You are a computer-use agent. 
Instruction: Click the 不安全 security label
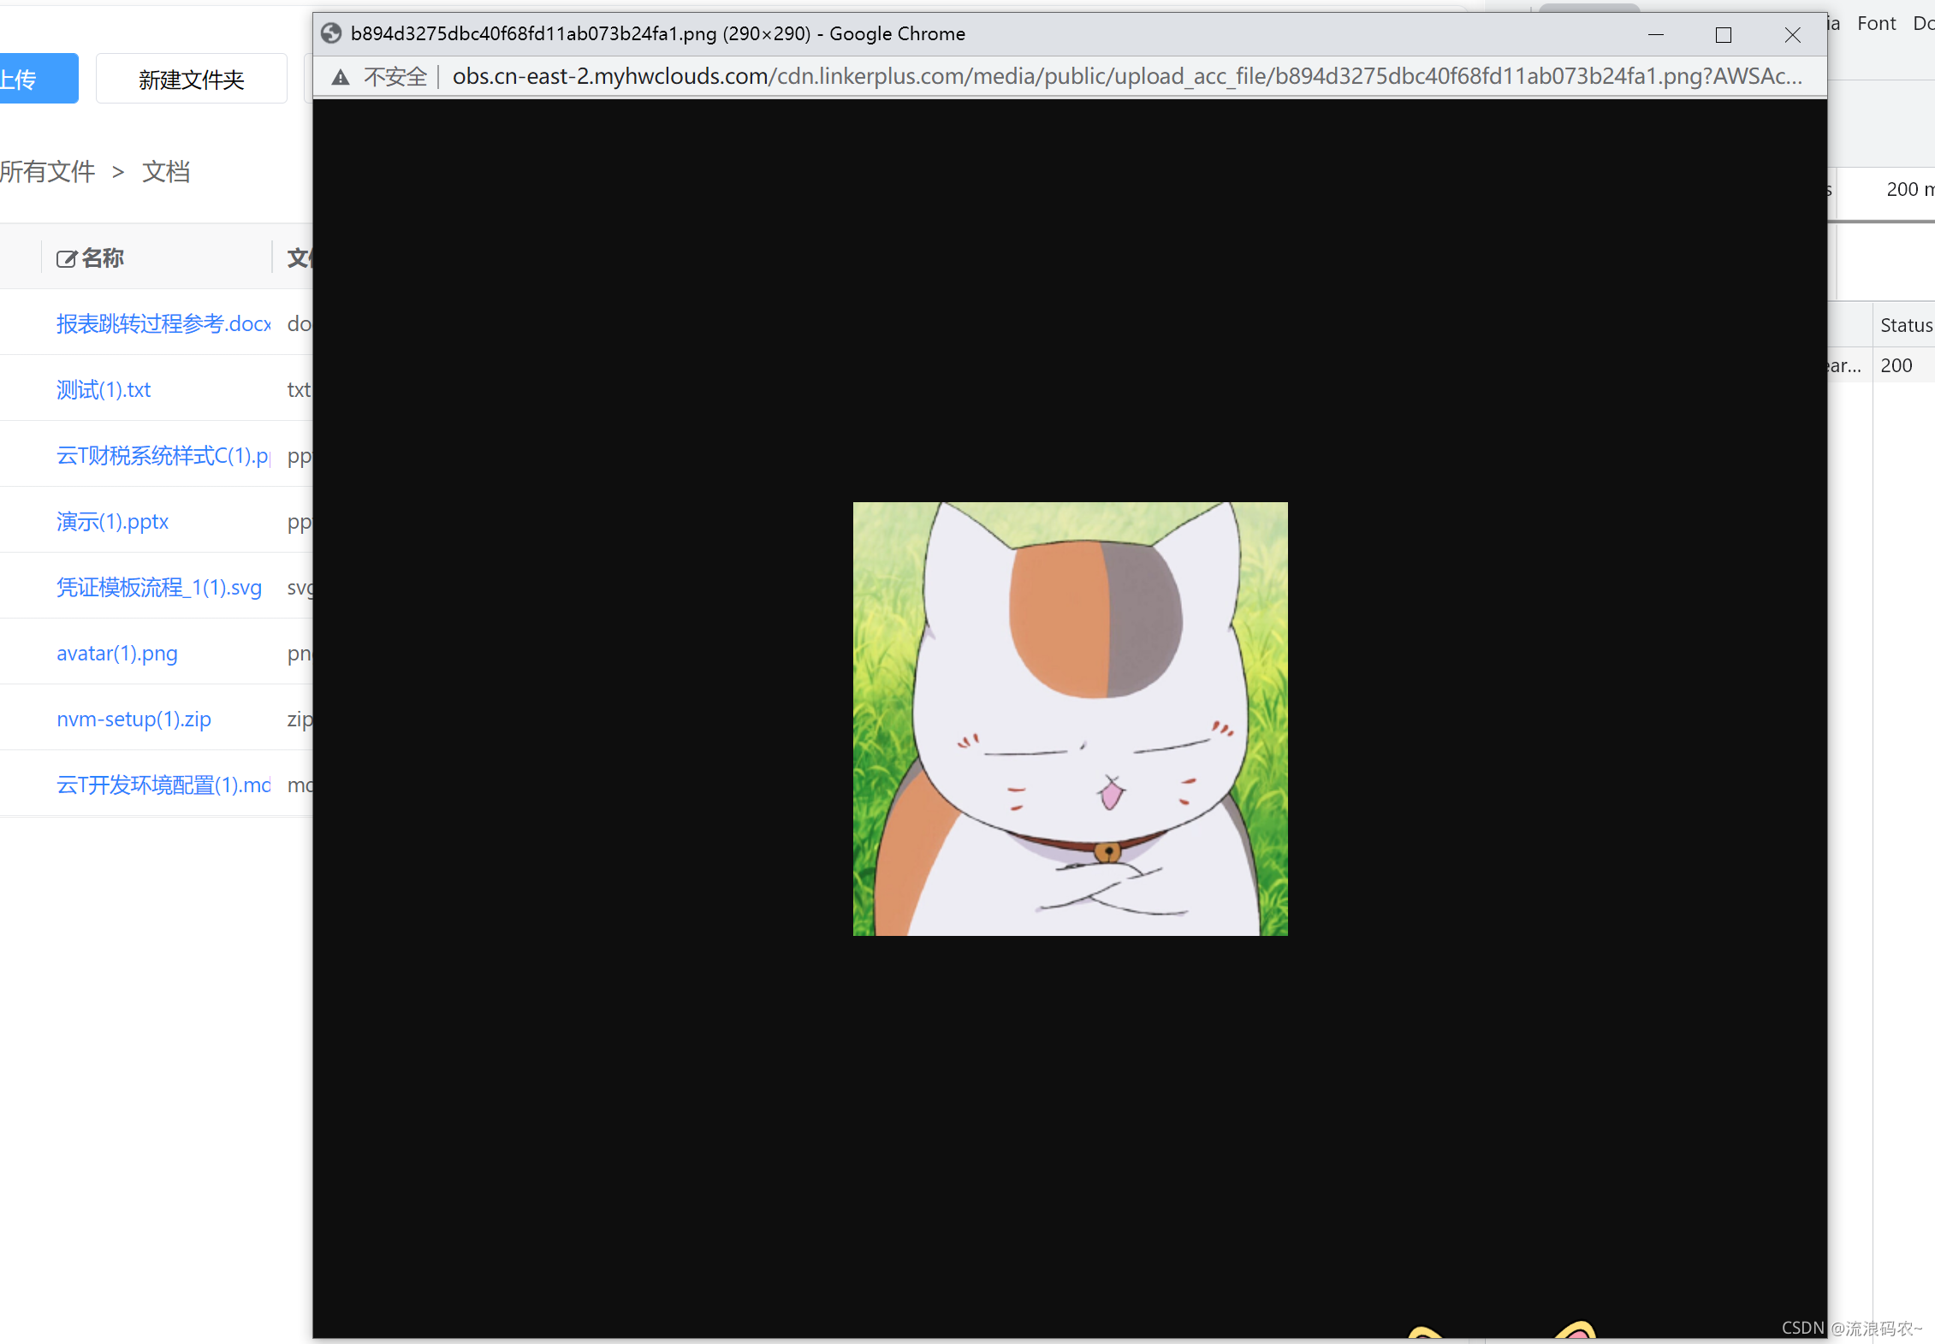click(395, 77)
